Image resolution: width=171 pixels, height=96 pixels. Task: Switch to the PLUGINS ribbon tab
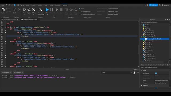coord(58,5)
